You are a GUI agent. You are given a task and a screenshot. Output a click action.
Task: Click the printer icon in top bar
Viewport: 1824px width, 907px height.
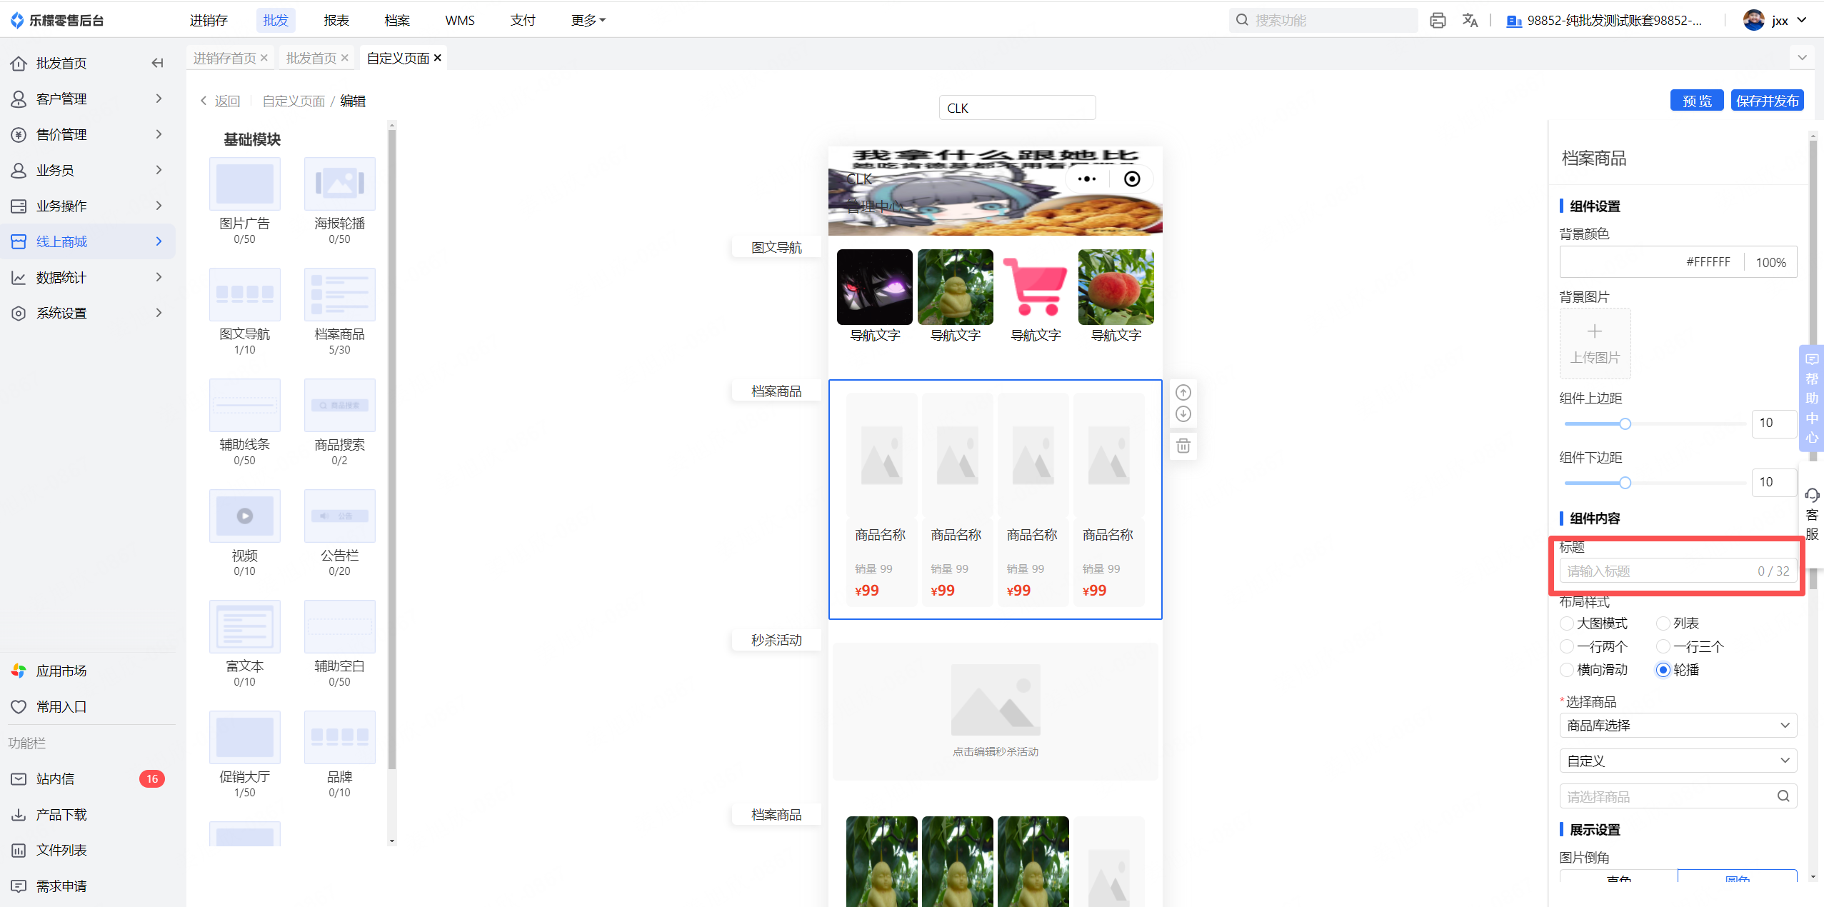[1438, 21]
